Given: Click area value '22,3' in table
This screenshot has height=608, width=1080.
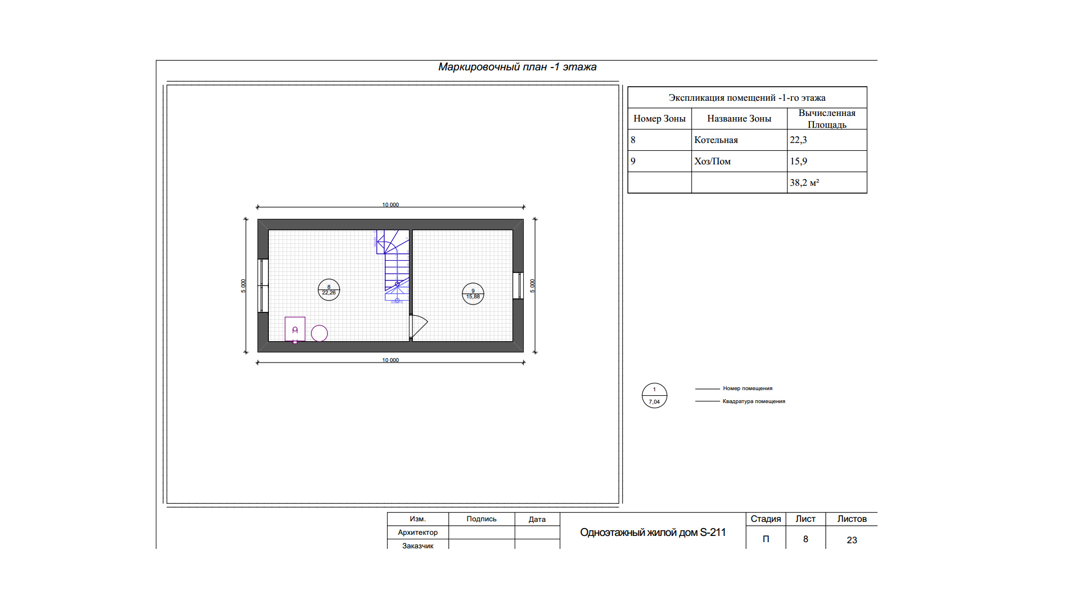Looking at the screenshot, I should 798,140.
